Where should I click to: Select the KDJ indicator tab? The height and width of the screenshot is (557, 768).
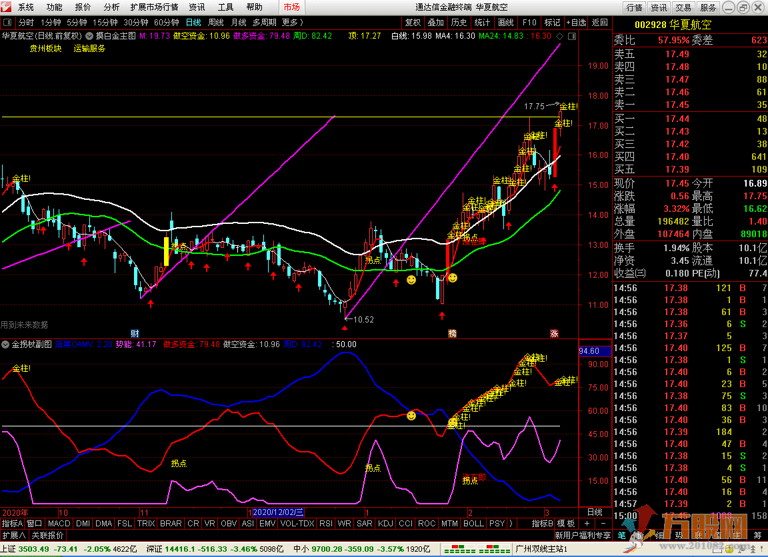pyautogui.click(x=385, y=524)
